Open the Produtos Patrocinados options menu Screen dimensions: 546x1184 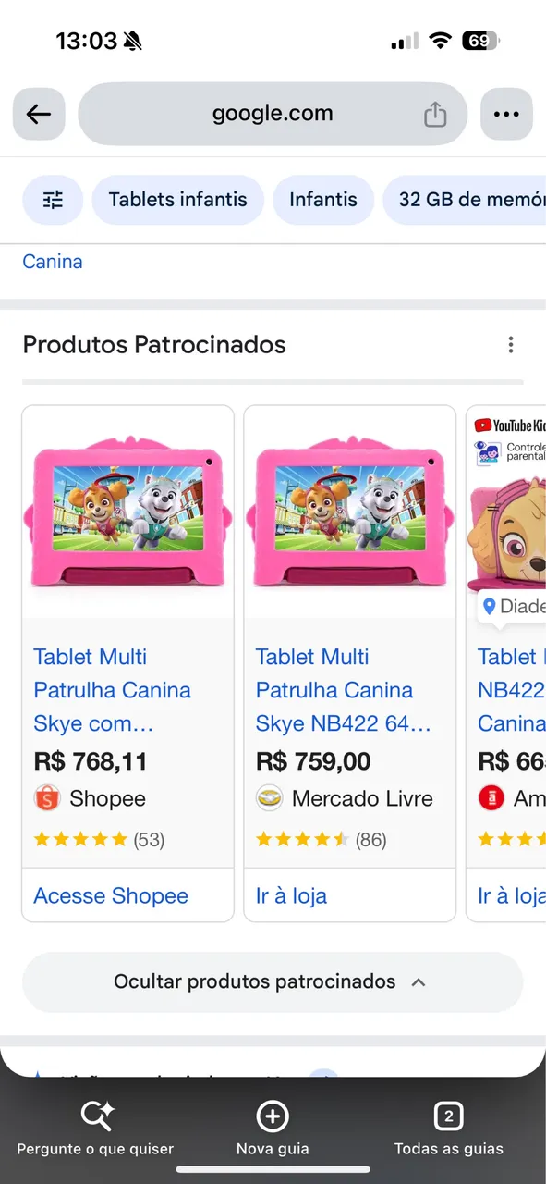(x=511, y=345)
